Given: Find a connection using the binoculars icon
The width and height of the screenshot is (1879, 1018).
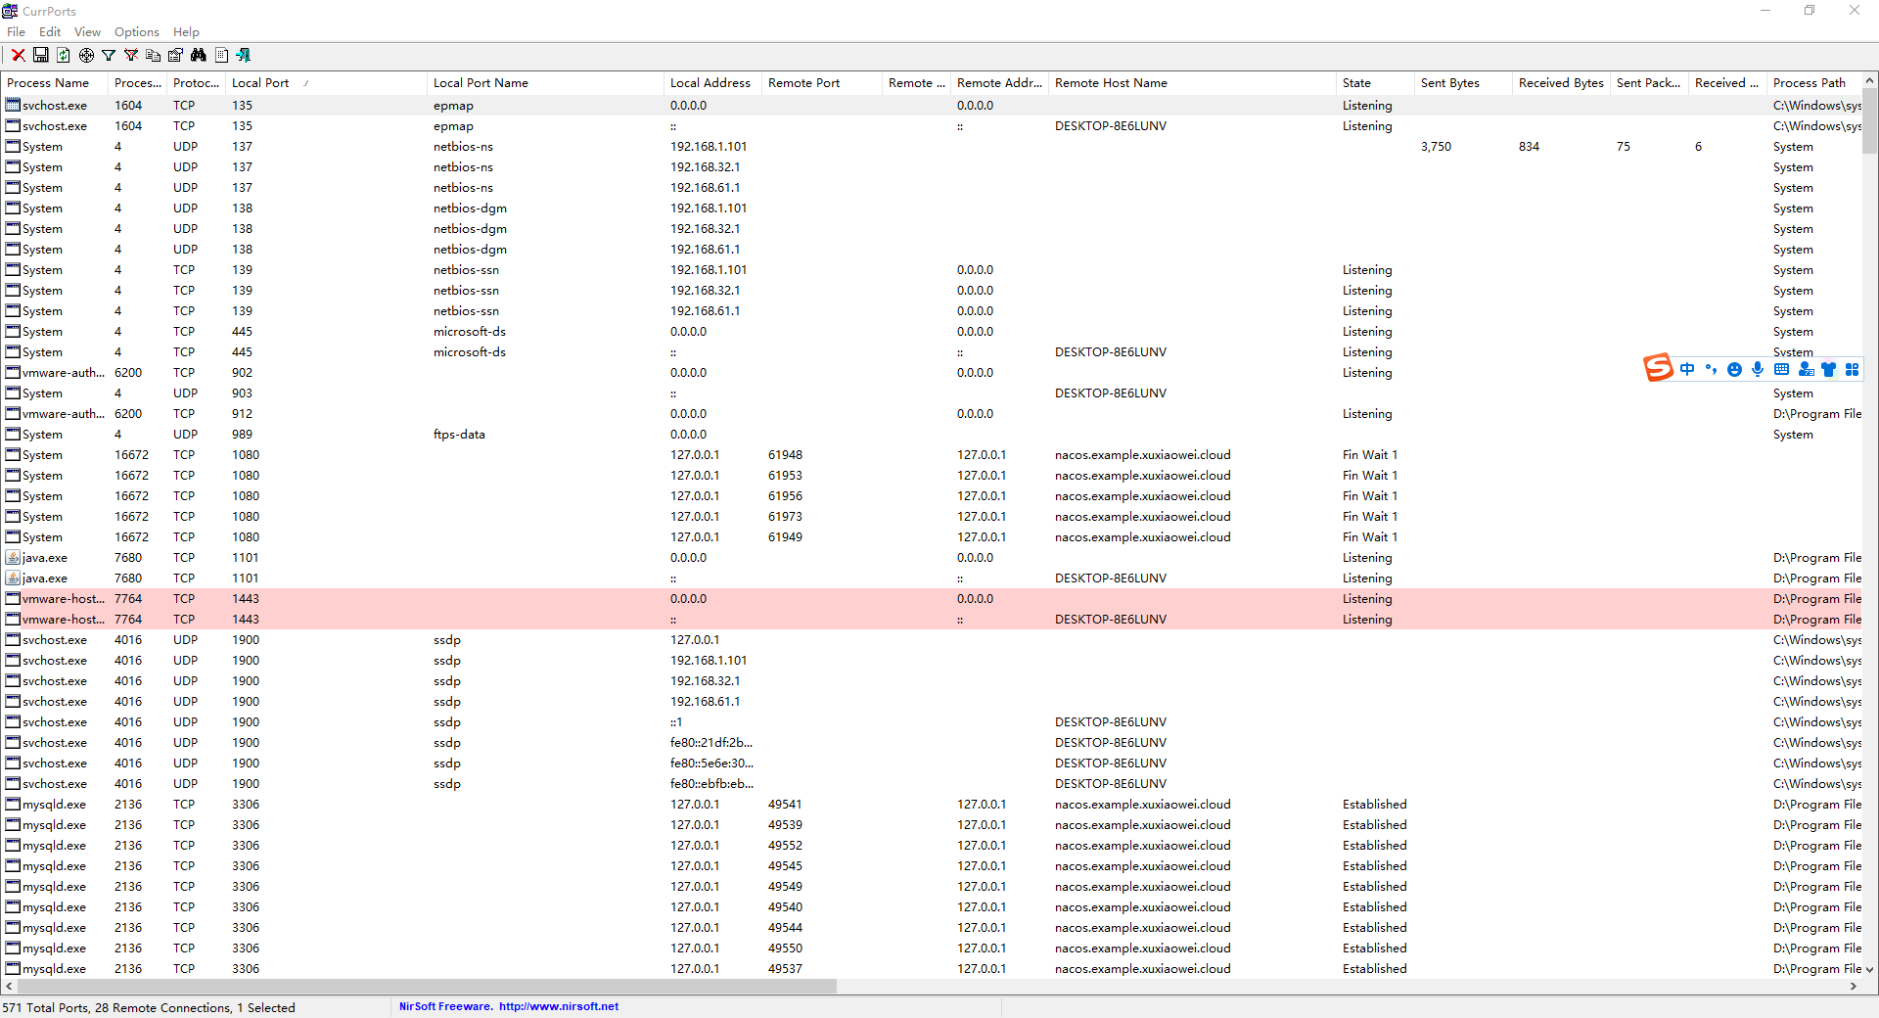Looking at the screenshot, I should [199, 55].
